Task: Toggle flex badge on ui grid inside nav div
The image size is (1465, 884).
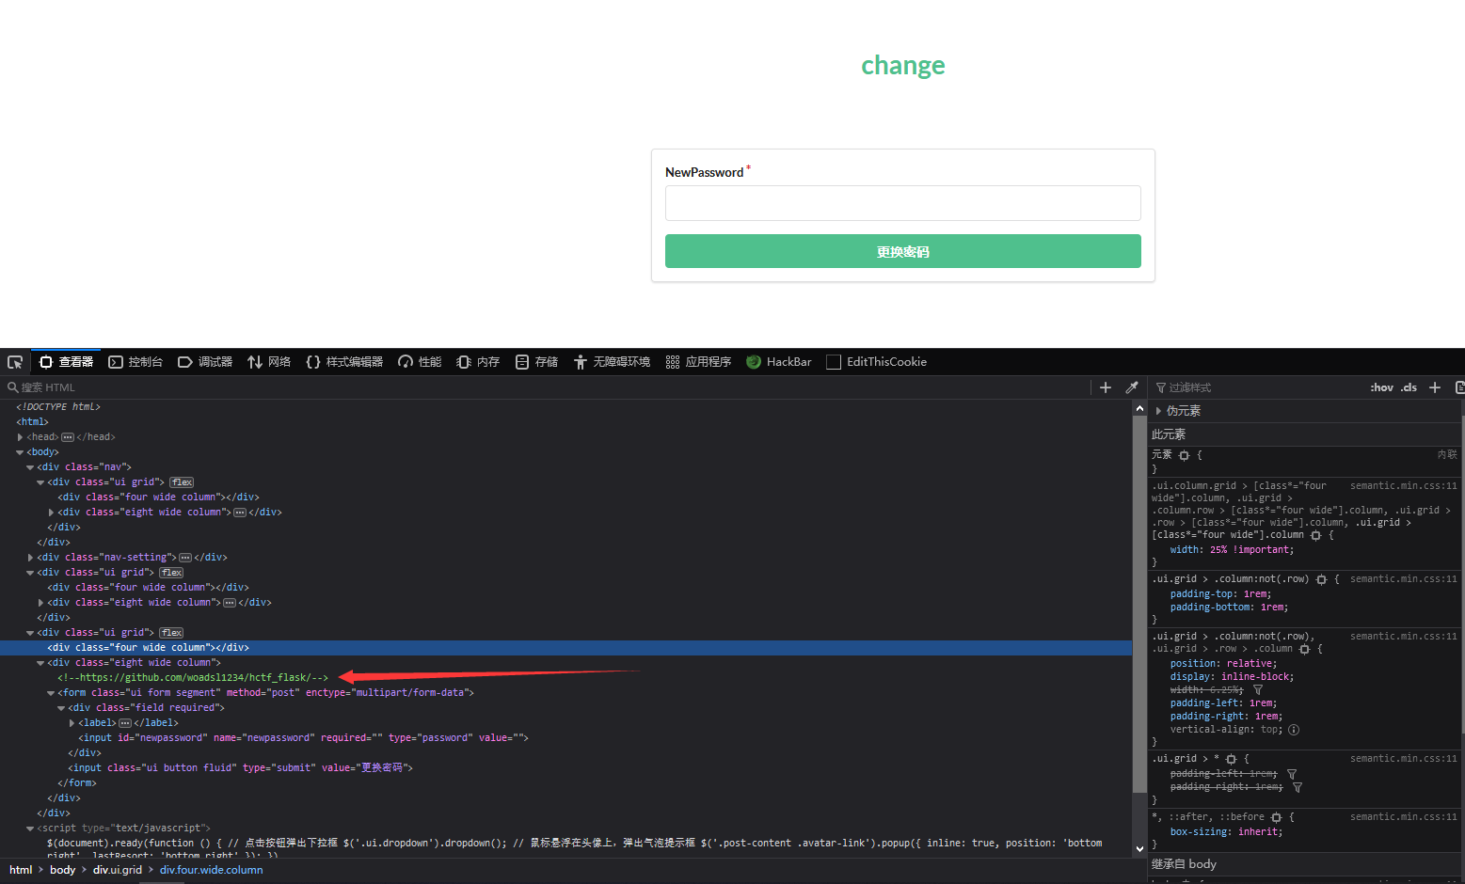Action: [x=183, y=482]
